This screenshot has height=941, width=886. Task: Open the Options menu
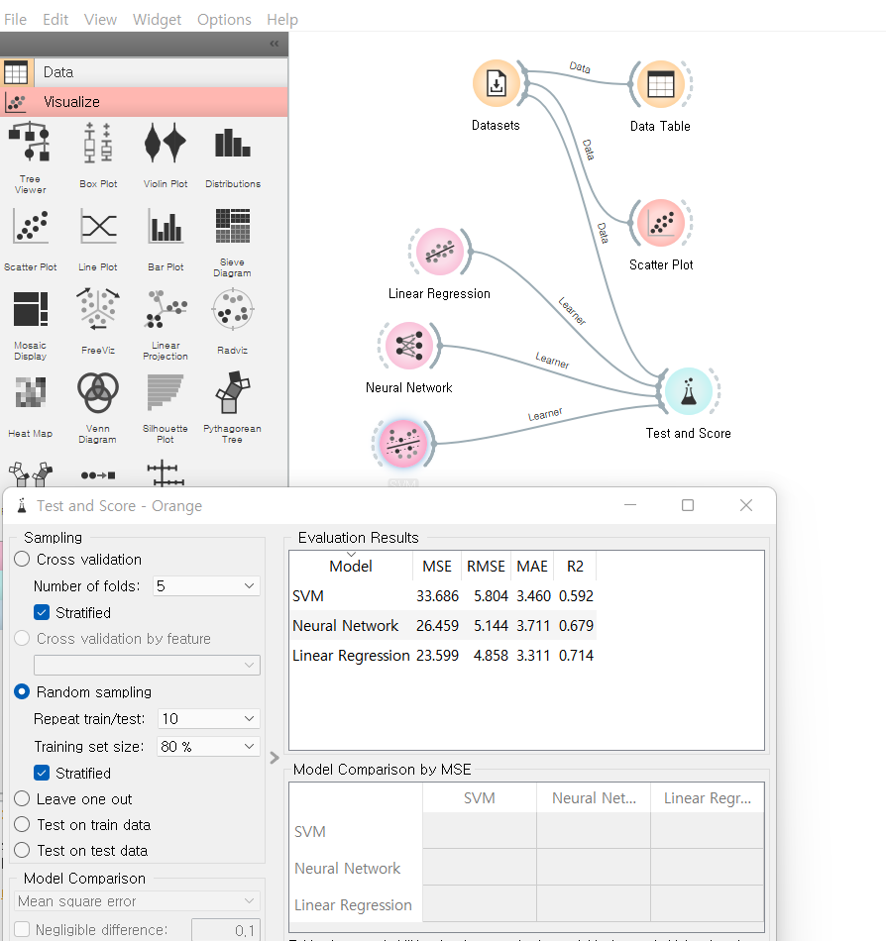point(224,20)
